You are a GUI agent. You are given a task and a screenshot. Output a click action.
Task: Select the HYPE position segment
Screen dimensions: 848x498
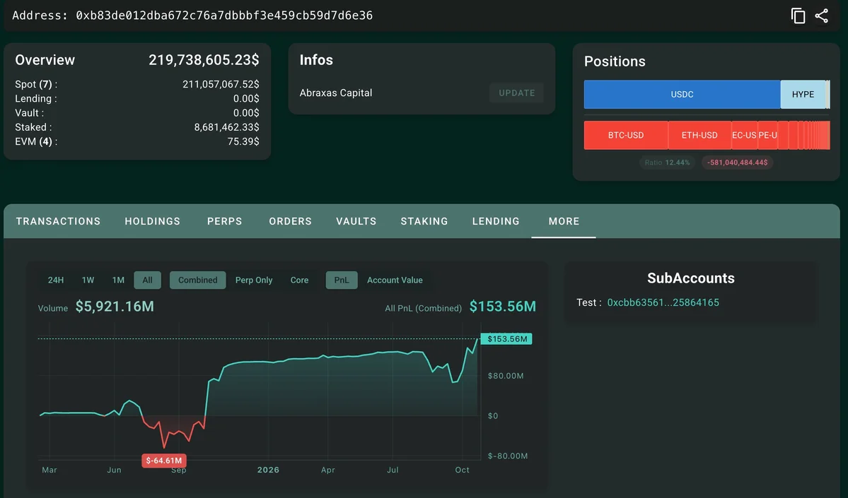coord(803,95)
